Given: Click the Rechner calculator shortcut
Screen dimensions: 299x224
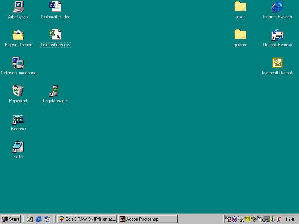Looking at the screenshot, I should coord(18,119).
